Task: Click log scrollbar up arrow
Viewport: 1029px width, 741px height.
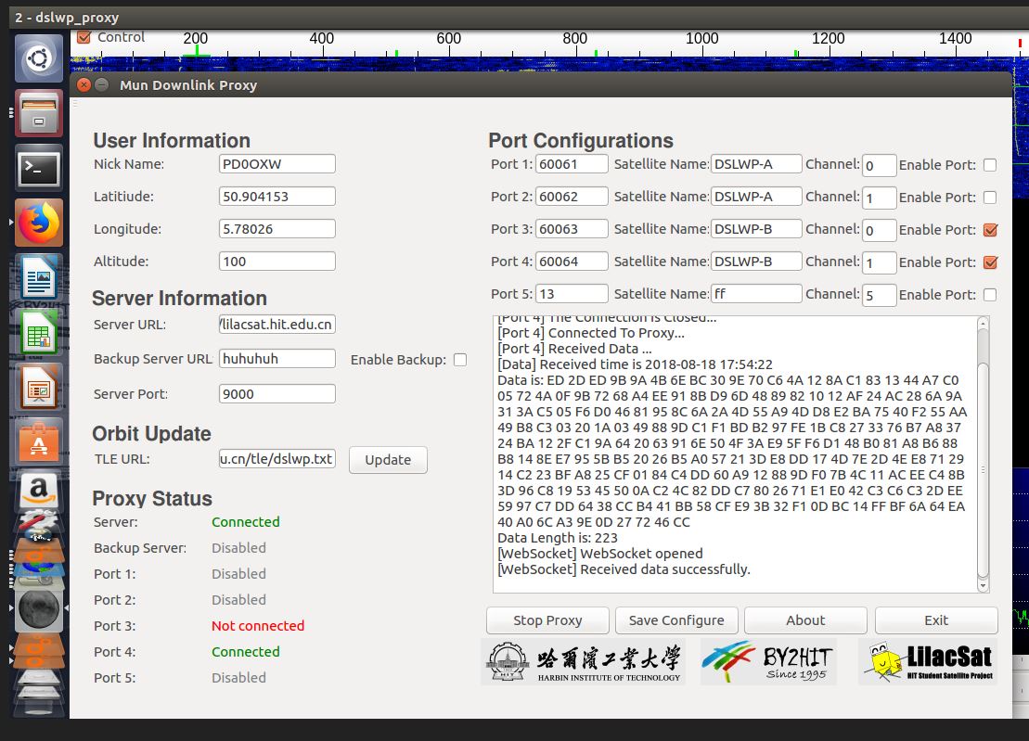Action: point(983,324)
